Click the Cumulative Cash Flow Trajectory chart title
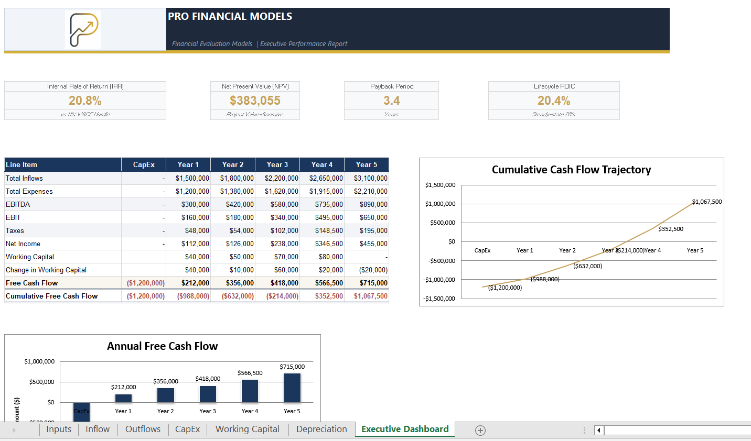 571,170
